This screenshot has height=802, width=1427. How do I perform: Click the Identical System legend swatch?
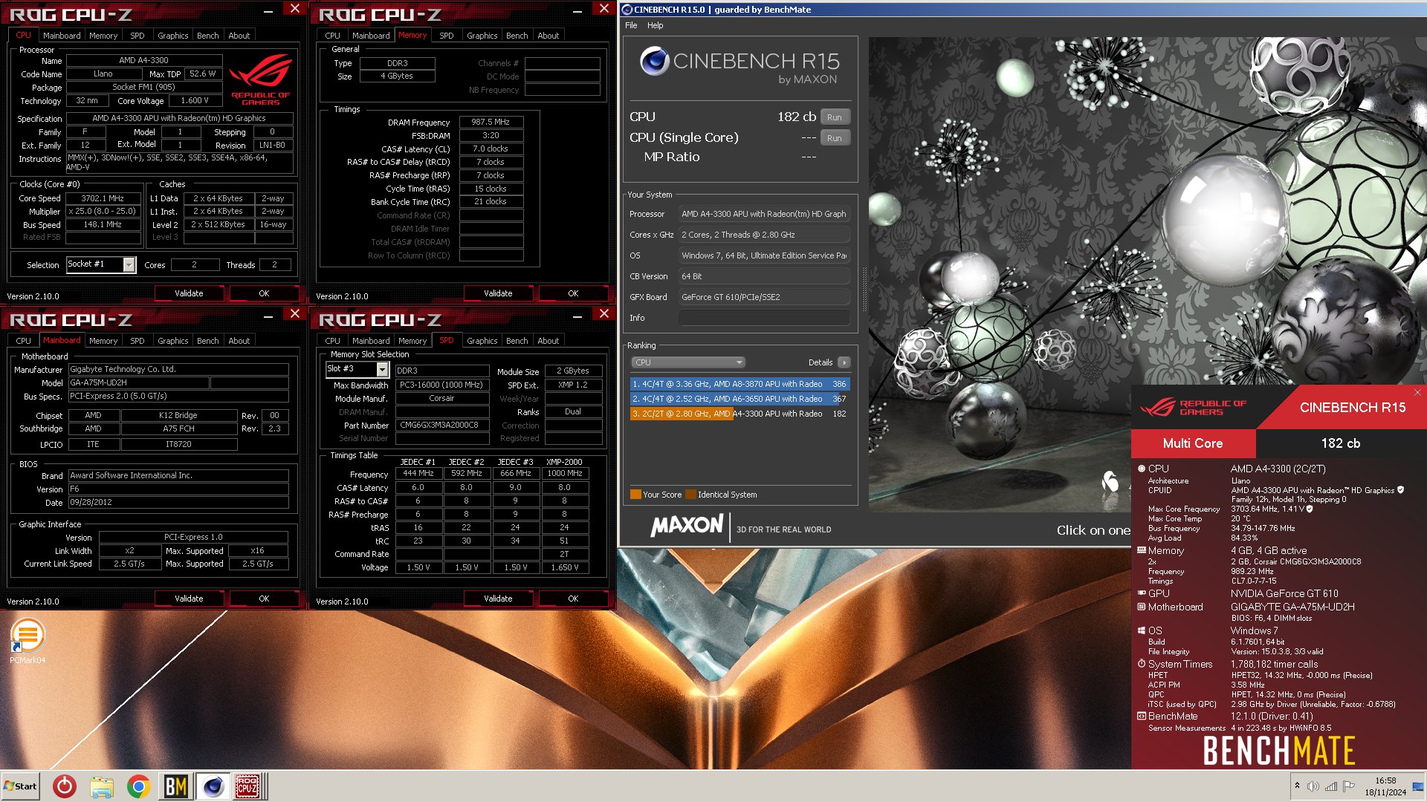point(690,495)
